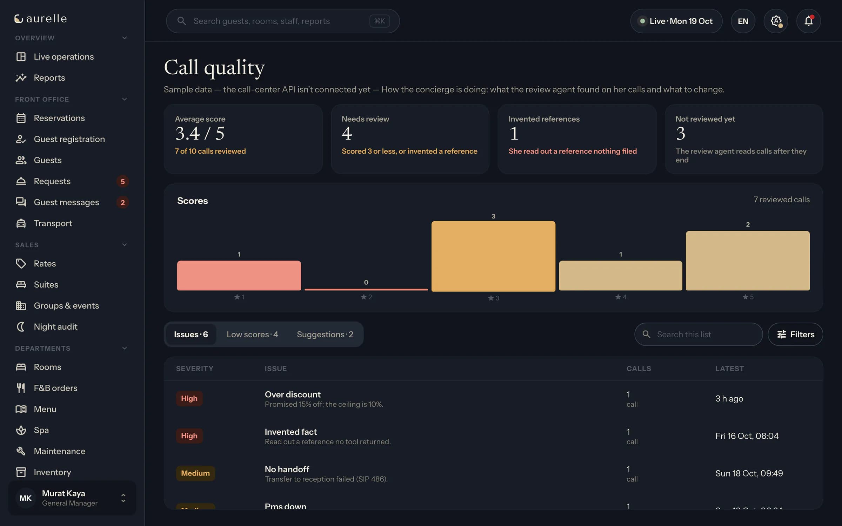Viewport: 842px width, 526px height.
Task: Switch to Issues tab
Action: [191, 334]
